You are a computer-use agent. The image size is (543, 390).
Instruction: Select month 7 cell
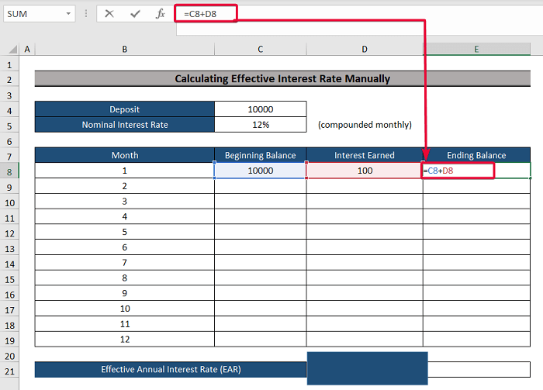tap(125, 262)
